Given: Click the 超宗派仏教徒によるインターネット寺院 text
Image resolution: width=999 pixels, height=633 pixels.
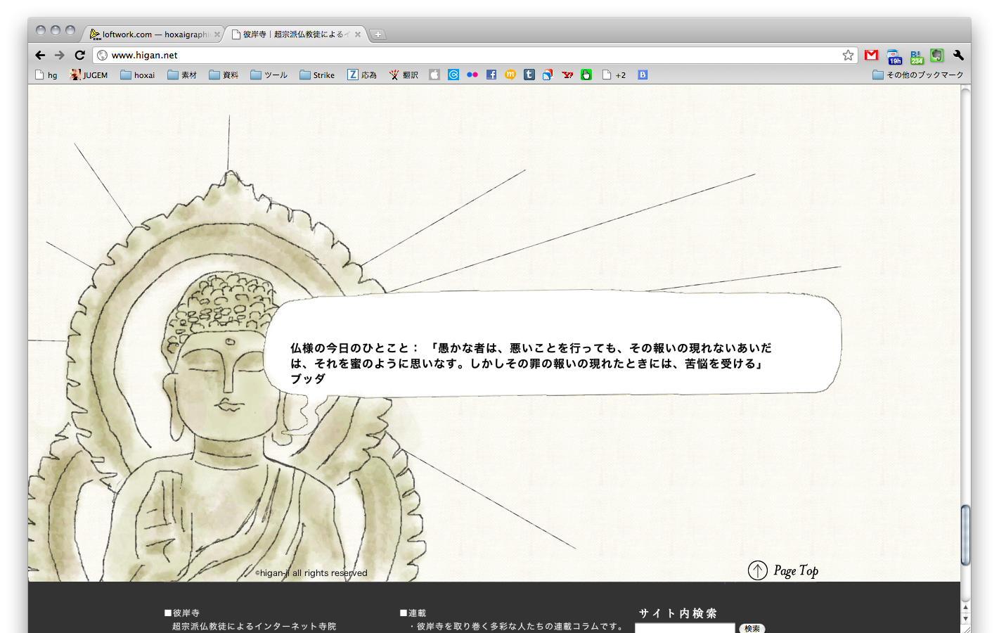Looking at the screenshot, I should (x=254, y=626).
